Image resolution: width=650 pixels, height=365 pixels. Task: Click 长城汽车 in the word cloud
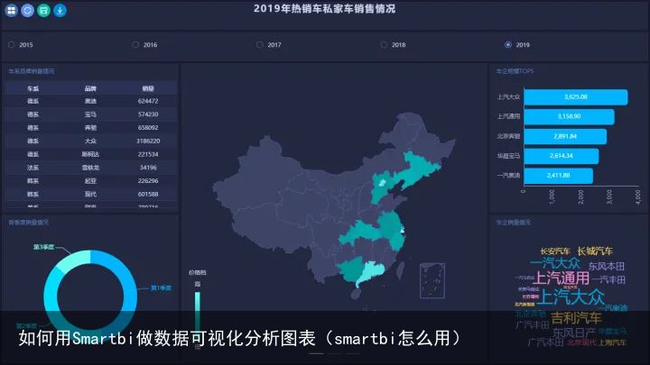(595, 251)
